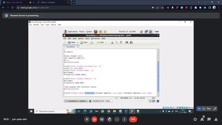
Task: Open Chrome three-dot menu
Action: 219,8
